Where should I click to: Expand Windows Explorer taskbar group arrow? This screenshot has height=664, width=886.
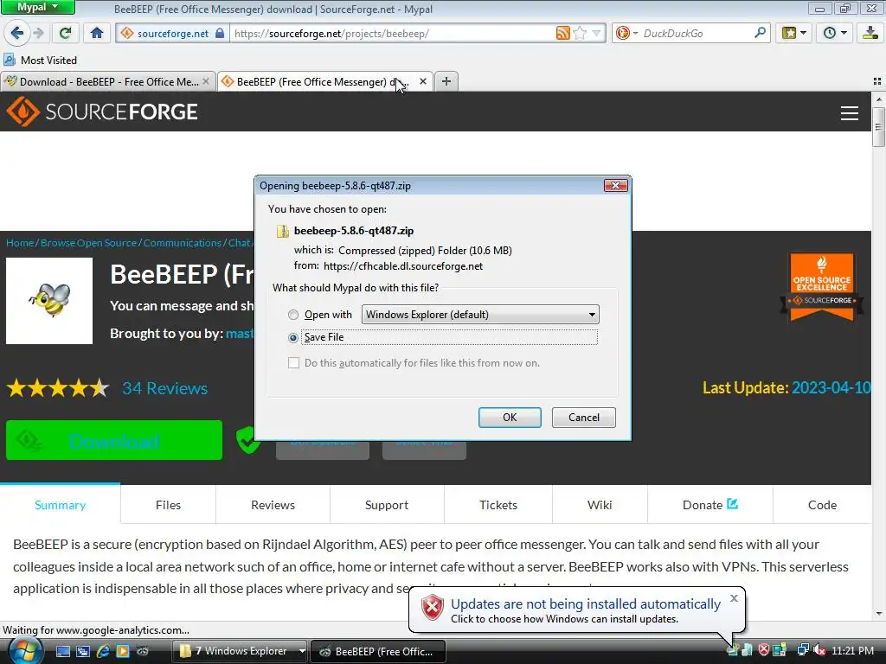(x=302, y=651)
